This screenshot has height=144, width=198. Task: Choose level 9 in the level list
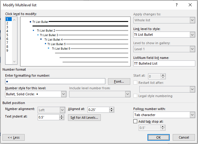pyautogui.click(x=7, y=51)
